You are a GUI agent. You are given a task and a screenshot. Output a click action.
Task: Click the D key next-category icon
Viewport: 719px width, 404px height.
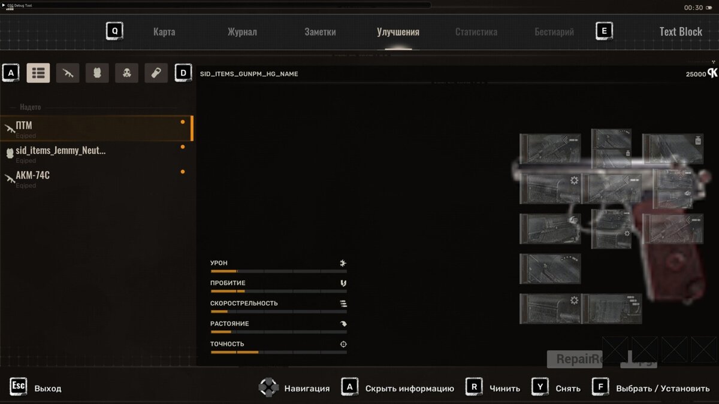point(183,73)
